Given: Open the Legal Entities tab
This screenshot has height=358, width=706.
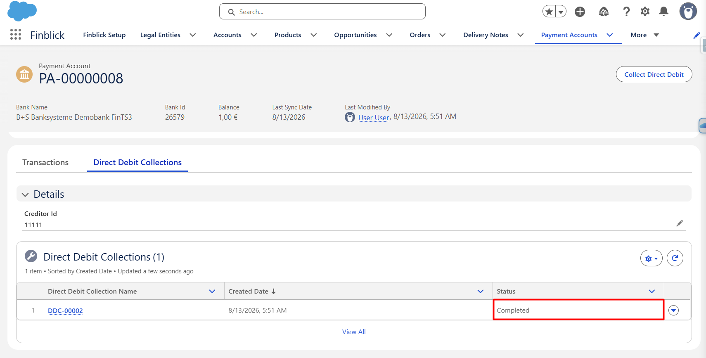Looking at the screenshot, I should 160,35.
